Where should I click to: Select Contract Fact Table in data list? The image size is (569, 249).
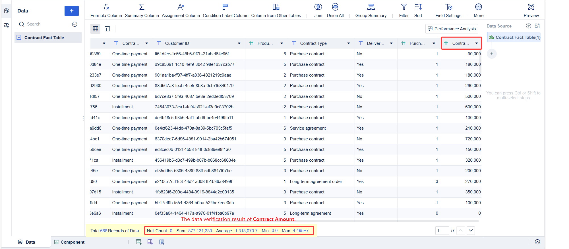coord(48,37)
